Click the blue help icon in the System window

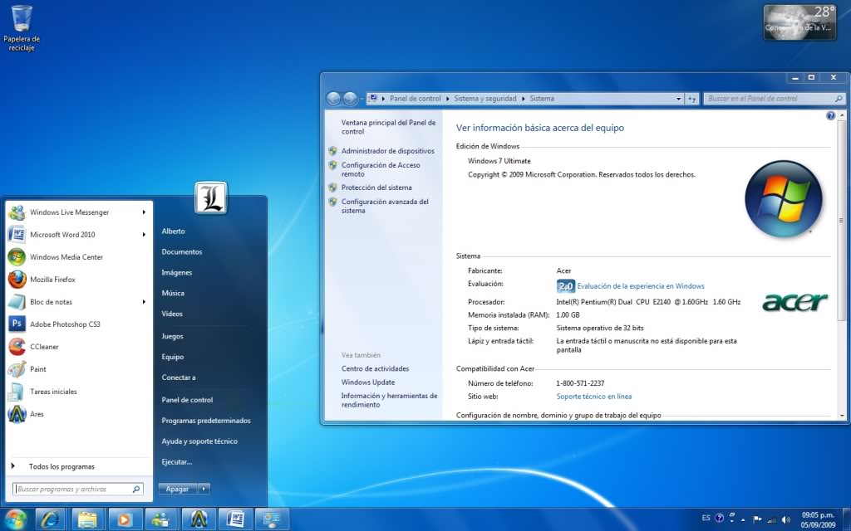830,115
